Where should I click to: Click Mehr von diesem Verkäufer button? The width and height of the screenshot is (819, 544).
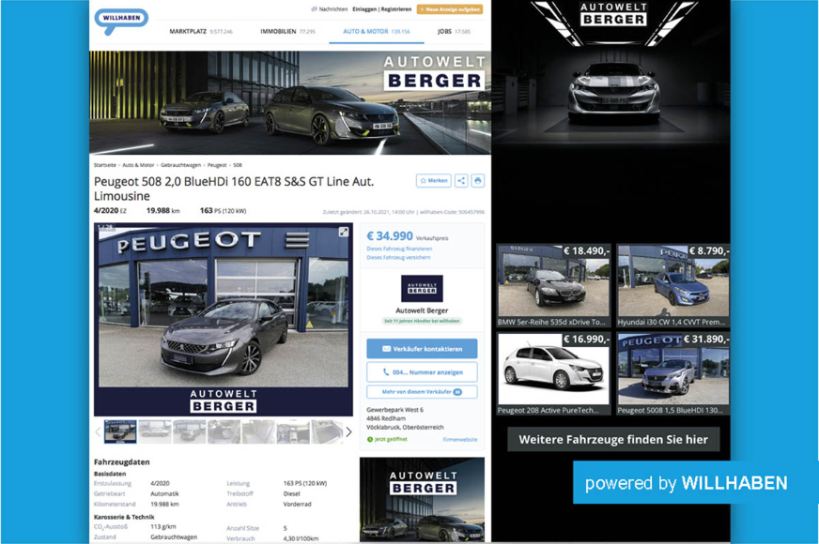coord(422,392)
